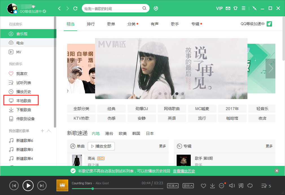Download the currently playing Counting Stars song
285x195 pixels.
point(212,185)
